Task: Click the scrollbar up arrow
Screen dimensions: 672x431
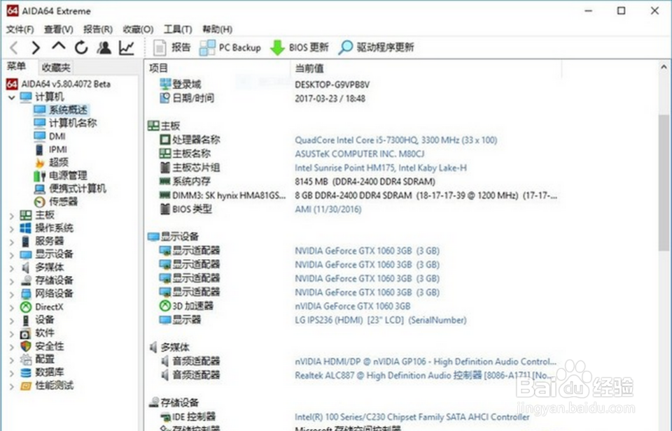Action: [664, 67]
